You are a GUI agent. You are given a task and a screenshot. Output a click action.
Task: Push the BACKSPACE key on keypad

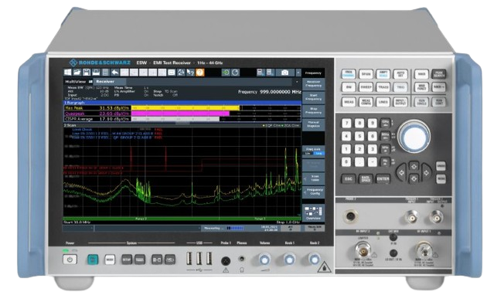pyautogui.click(x=366, y=179)
